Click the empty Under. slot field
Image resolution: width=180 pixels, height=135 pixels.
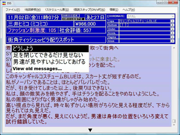[145, 29]
